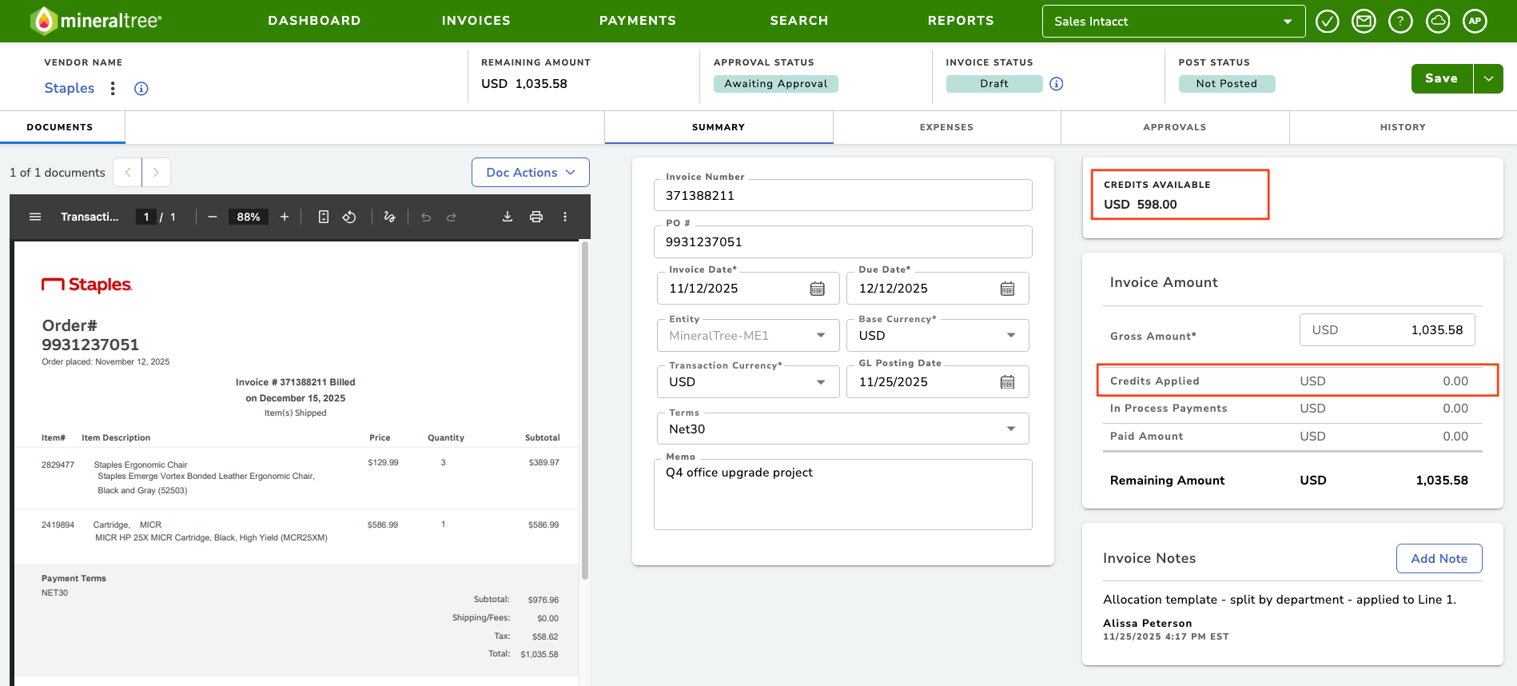Click the 88% zoom level box

[x=249, y=217]
